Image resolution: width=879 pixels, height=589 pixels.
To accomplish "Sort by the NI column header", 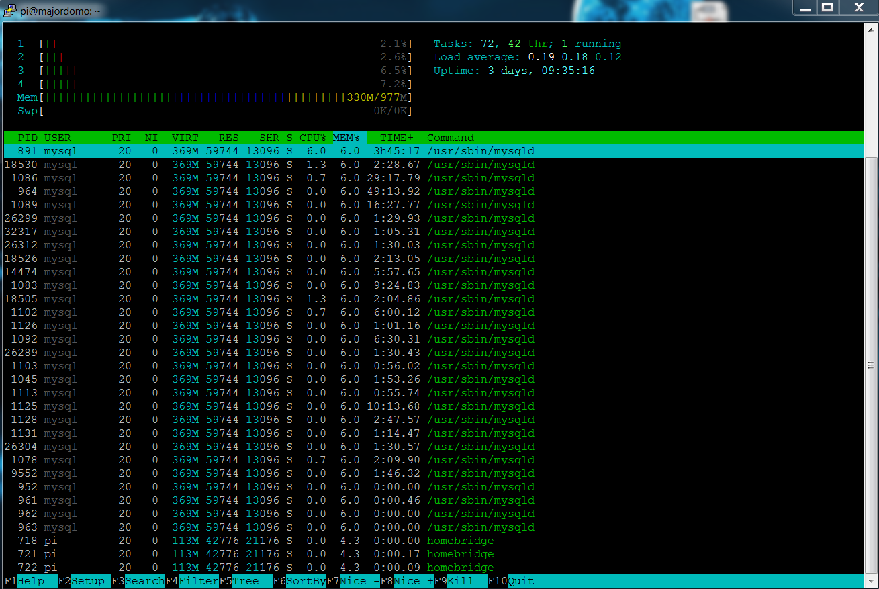I will point(152,138).
